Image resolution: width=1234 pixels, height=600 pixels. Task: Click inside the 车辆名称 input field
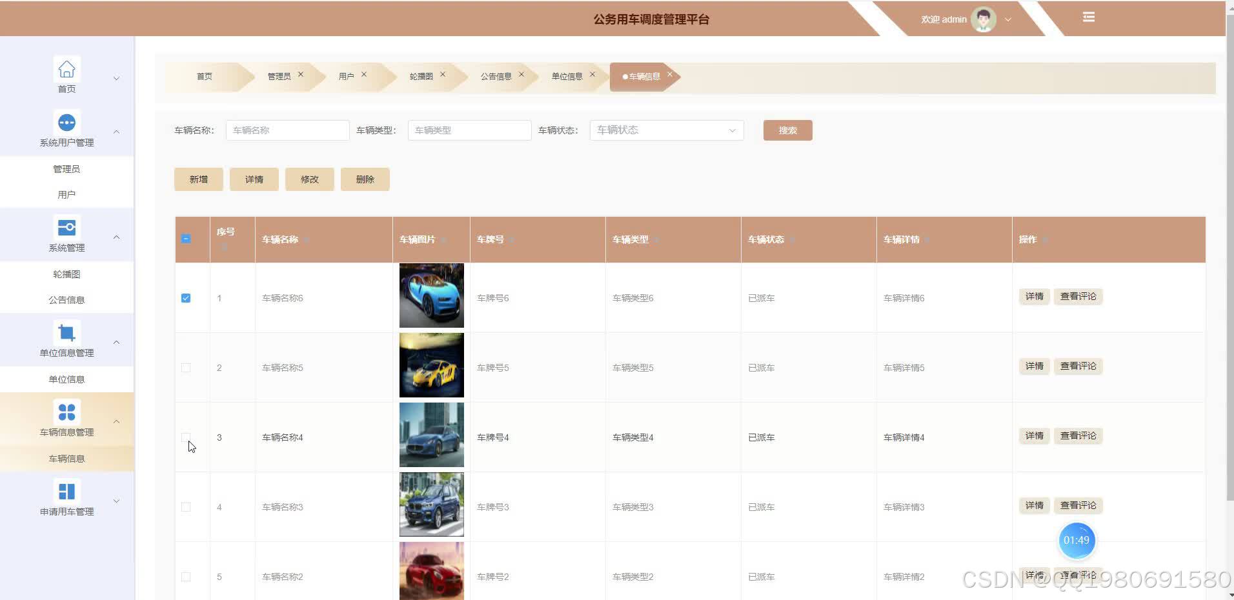(x=287, y=130)
